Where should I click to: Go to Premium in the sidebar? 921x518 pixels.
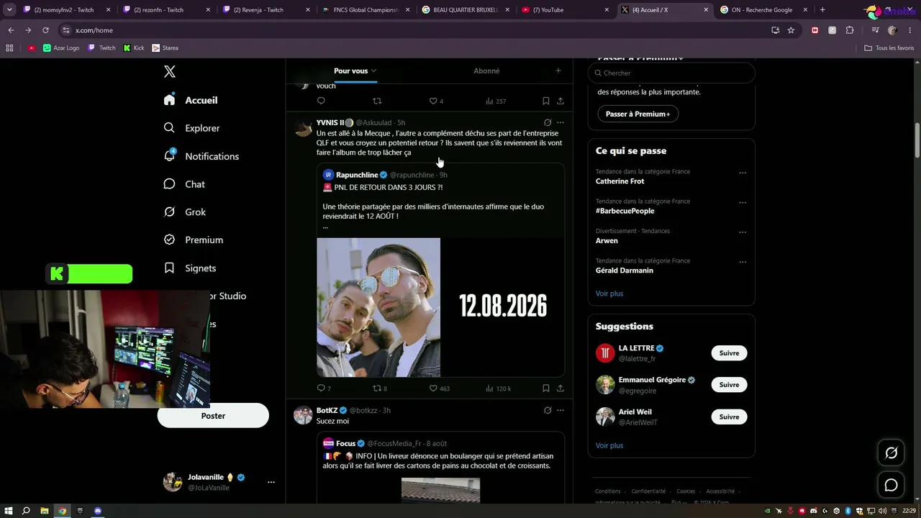click(194, 240)
